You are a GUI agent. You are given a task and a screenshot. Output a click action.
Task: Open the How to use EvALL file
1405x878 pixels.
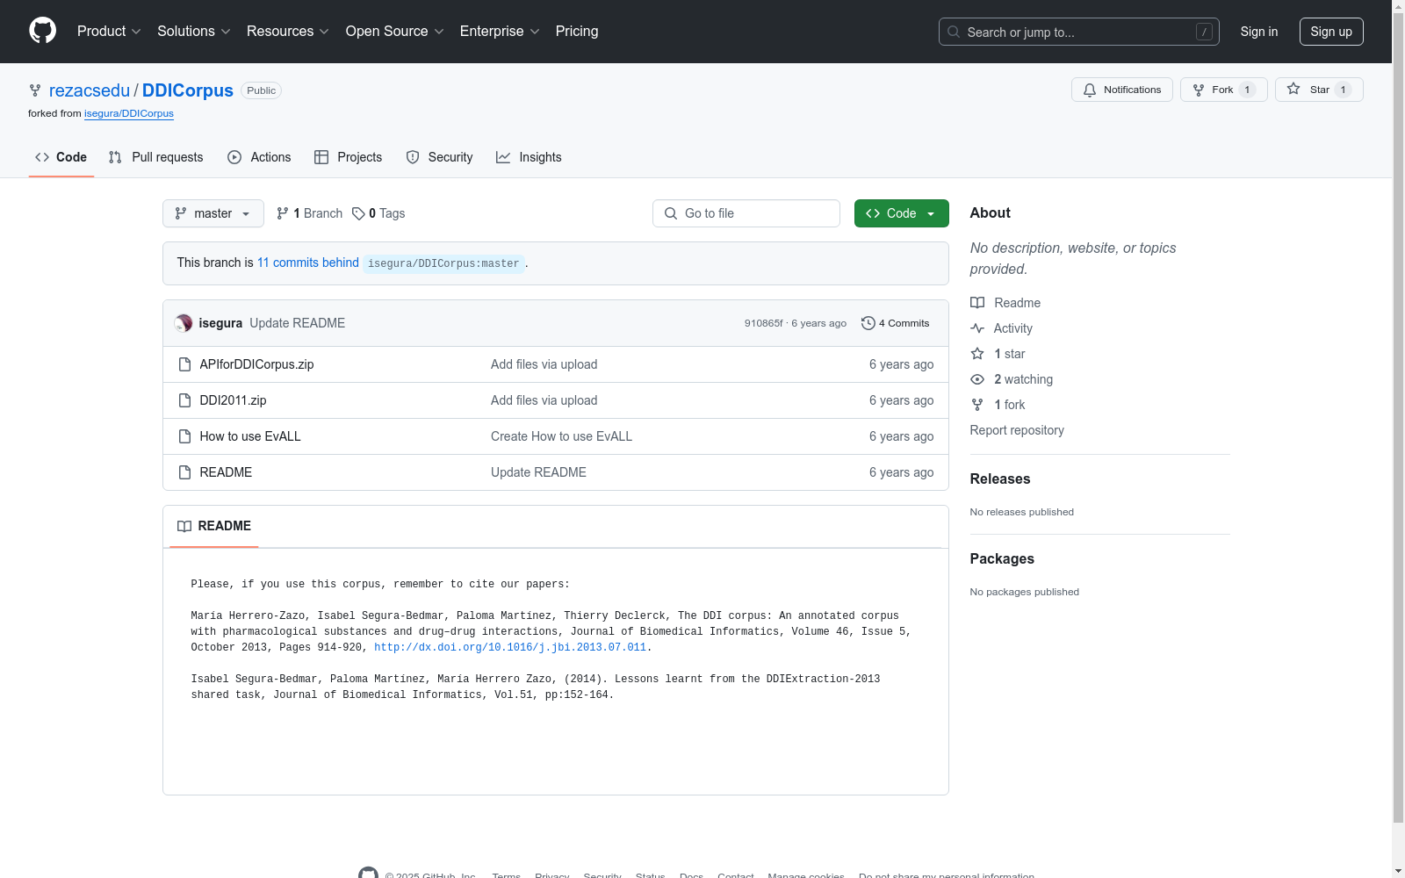click(x=250, y=436)
